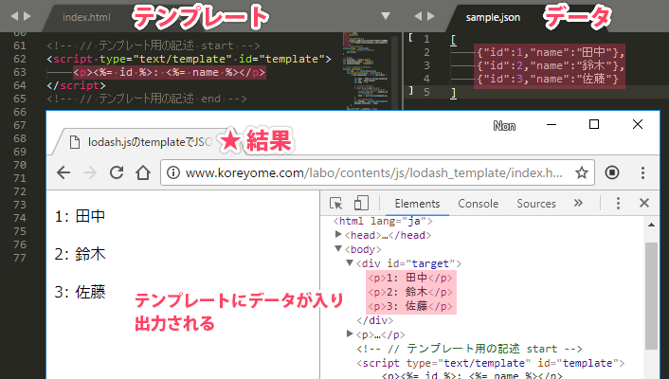Image resolution: width=669 pixels, height=379 pixels.
Task: Collapse the body element node
Action: click(x=338, y=248)
